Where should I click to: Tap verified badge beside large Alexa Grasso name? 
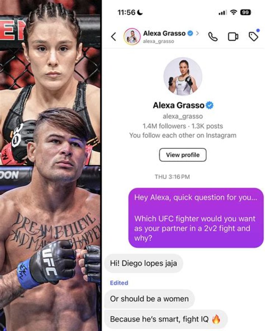coord(209,105)
